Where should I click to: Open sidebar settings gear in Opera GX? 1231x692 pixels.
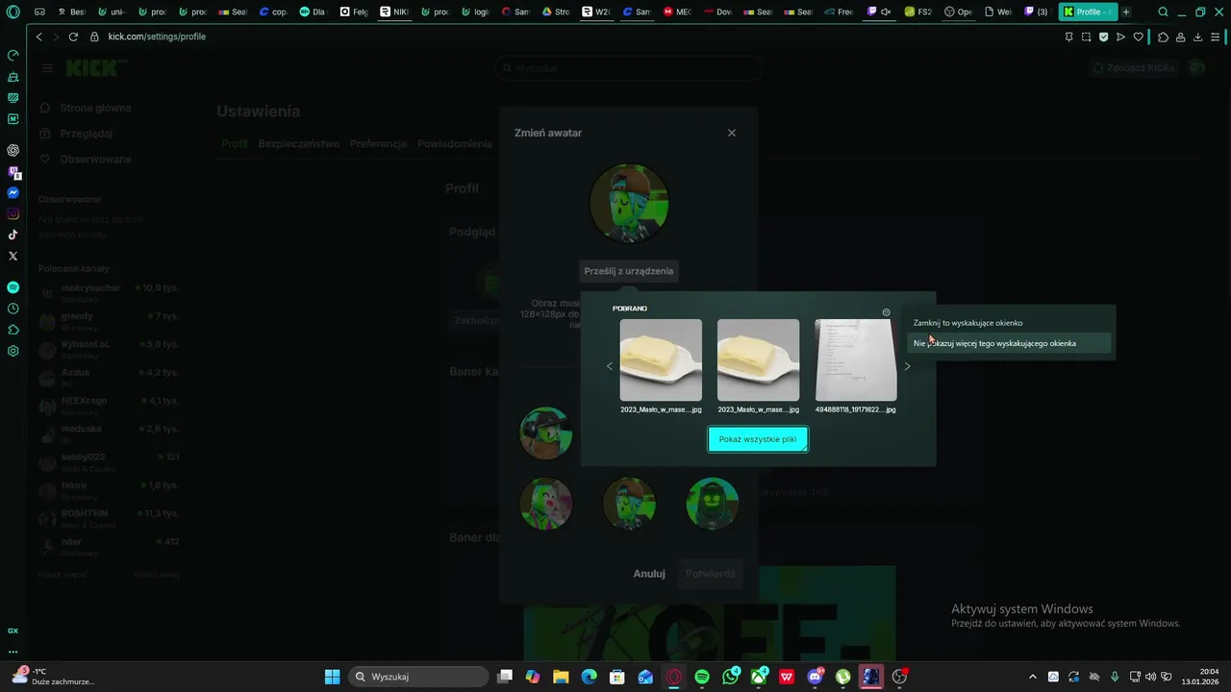tap(13, 351)
